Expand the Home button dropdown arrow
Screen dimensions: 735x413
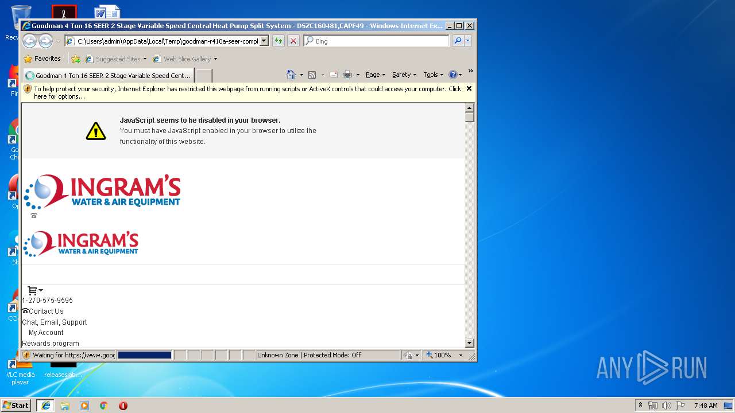click(301, 75)
